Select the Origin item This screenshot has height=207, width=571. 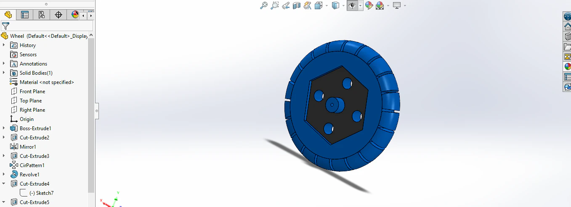(x=27, y=119)
